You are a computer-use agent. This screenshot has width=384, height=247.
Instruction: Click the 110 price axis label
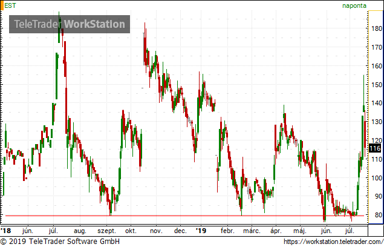(x=377, y=159)
